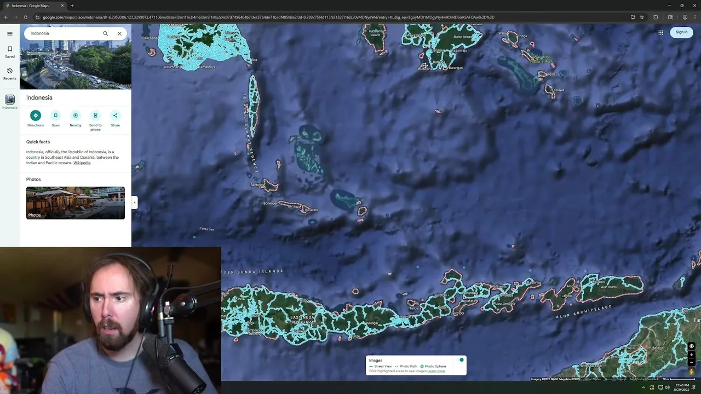The width and height of the screenshot is (701, 394).
Task: Open the taskbar notifications icon
Action: pyautogui.click(x=693, y=387)
